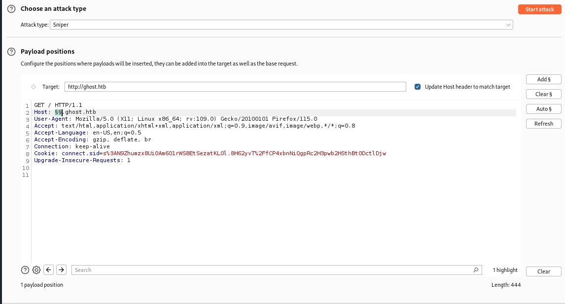Click the §§ payload marker in Host header
Image resolution: width=565 pixels, height=304 pixels.
(58, 112)
